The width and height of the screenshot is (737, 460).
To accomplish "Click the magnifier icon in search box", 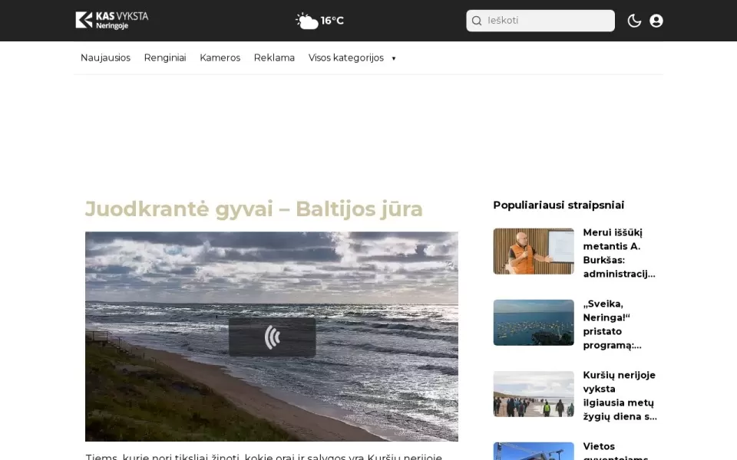I will (477, 21).
